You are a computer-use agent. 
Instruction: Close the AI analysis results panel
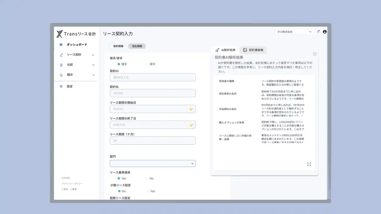pos(315,54)
